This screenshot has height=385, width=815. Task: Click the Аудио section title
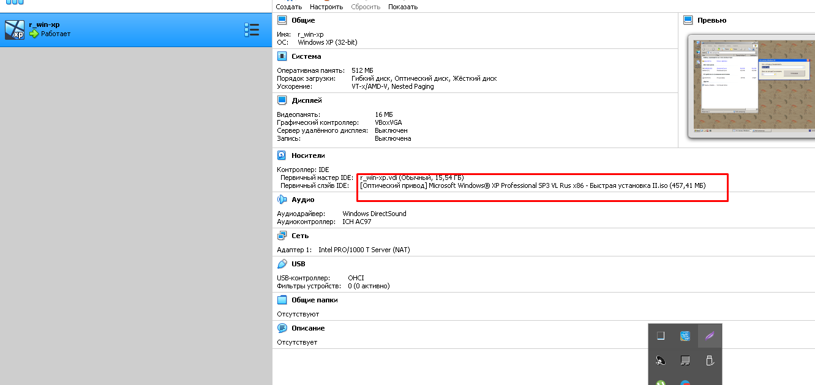(303, 200)
